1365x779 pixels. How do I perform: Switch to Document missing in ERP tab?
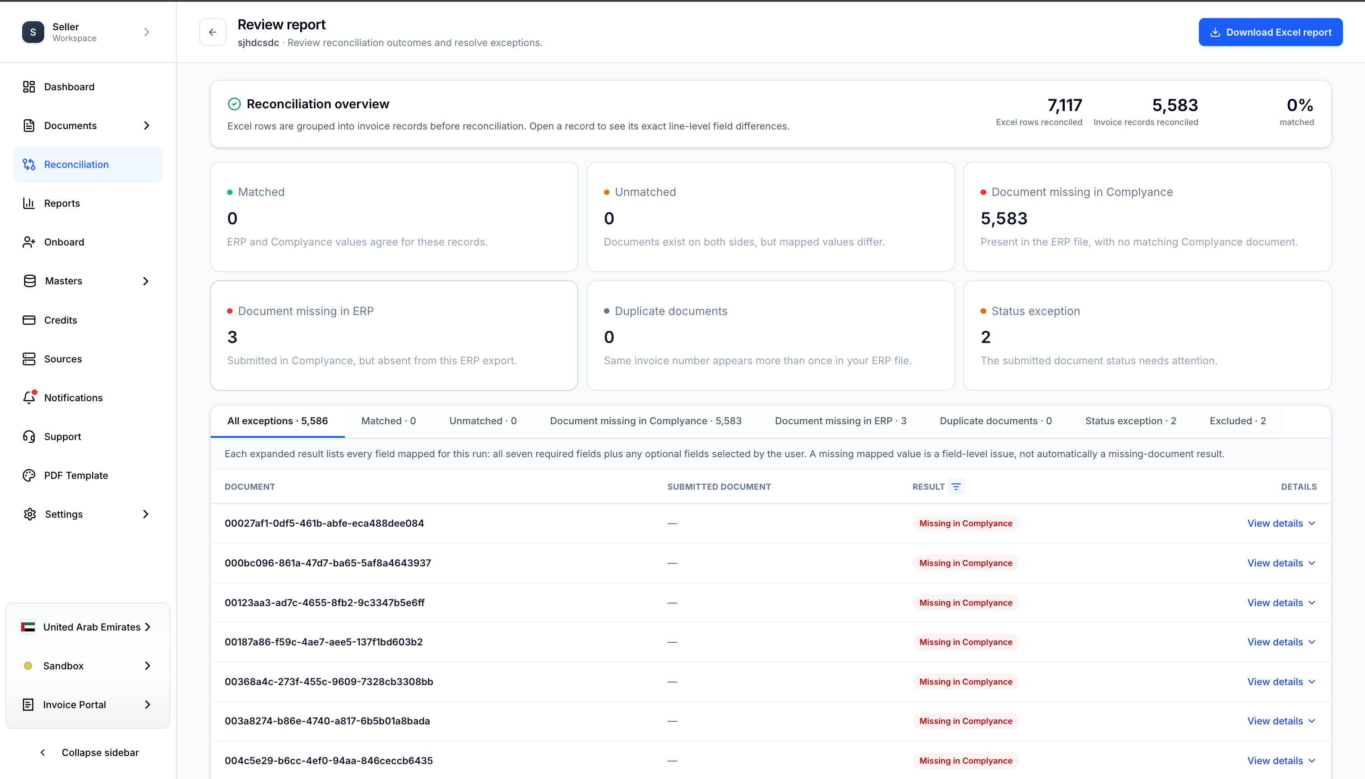[840, 421]
